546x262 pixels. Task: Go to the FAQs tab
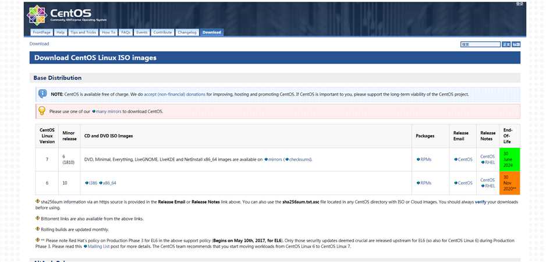click(x=126, y=33)
